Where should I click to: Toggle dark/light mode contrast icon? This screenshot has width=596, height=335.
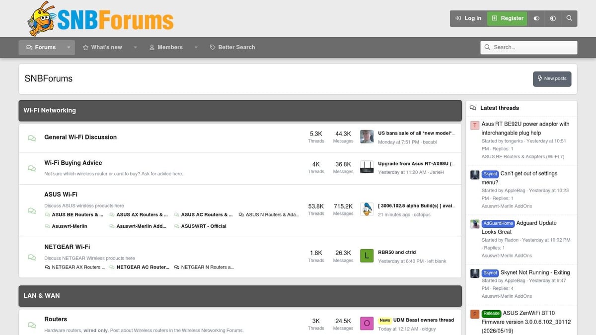(553, 18)
